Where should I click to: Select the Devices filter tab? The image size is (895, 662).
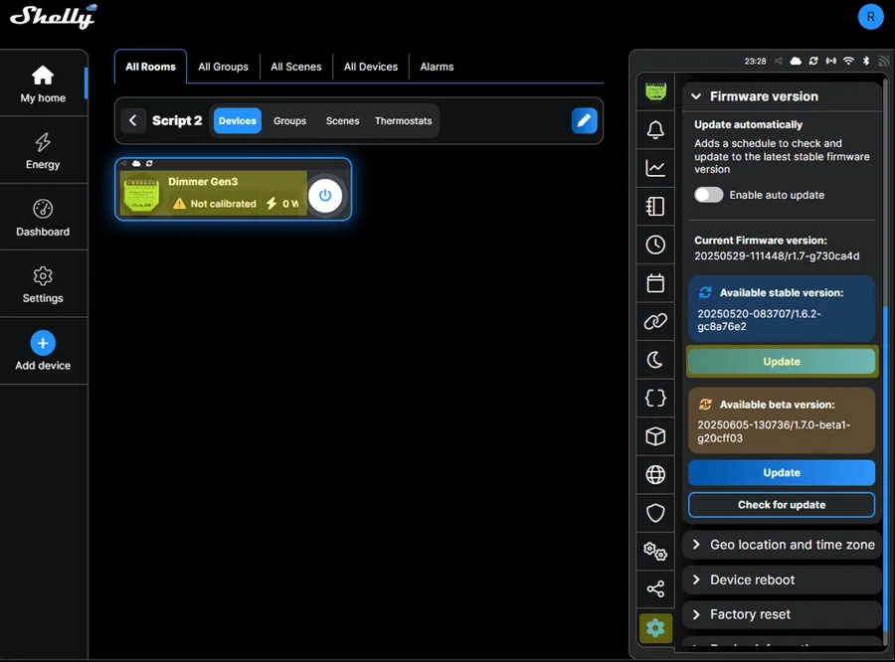coord(238,121)
